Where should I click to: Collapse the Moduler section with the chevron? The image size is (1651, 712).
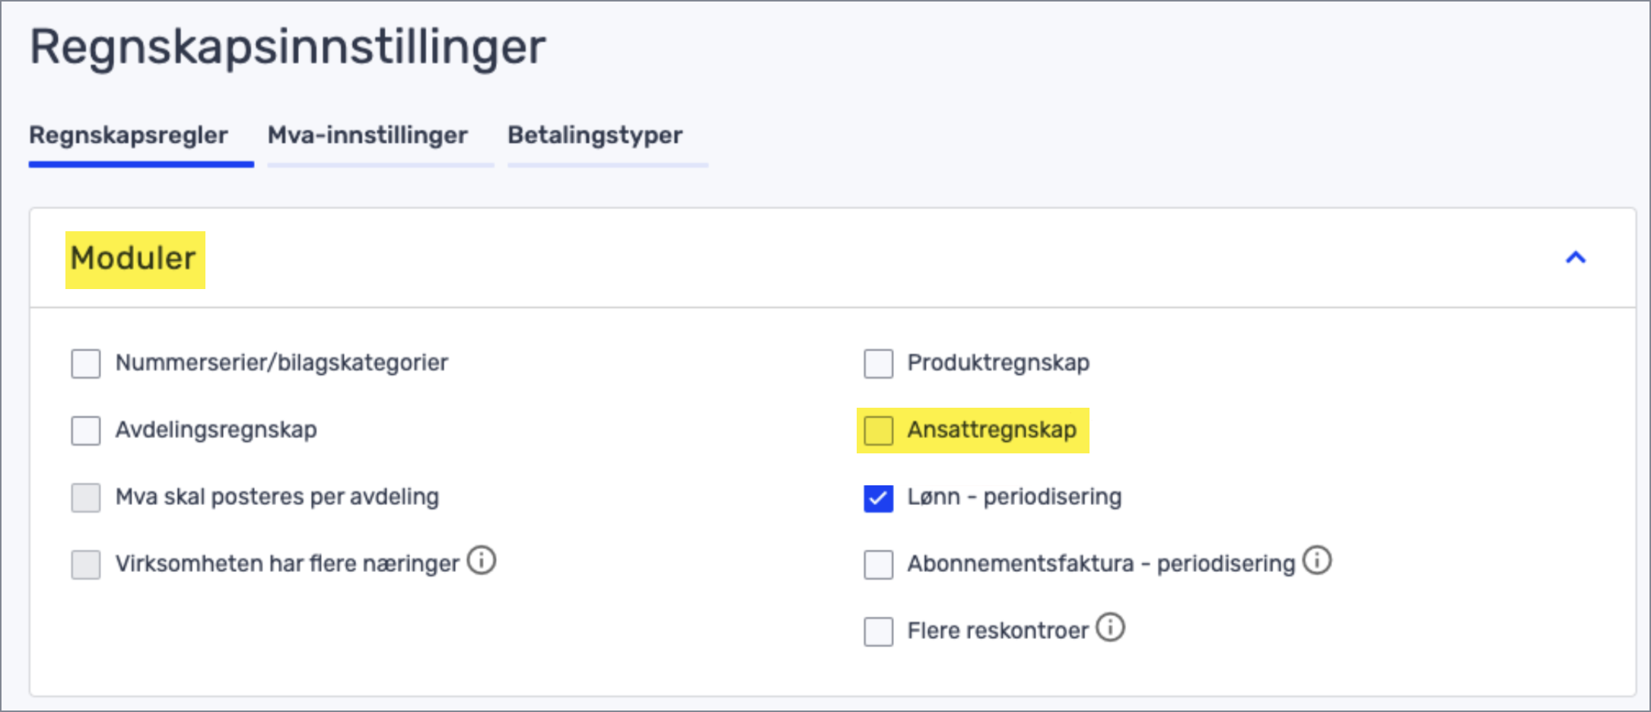coord(1576,258)
